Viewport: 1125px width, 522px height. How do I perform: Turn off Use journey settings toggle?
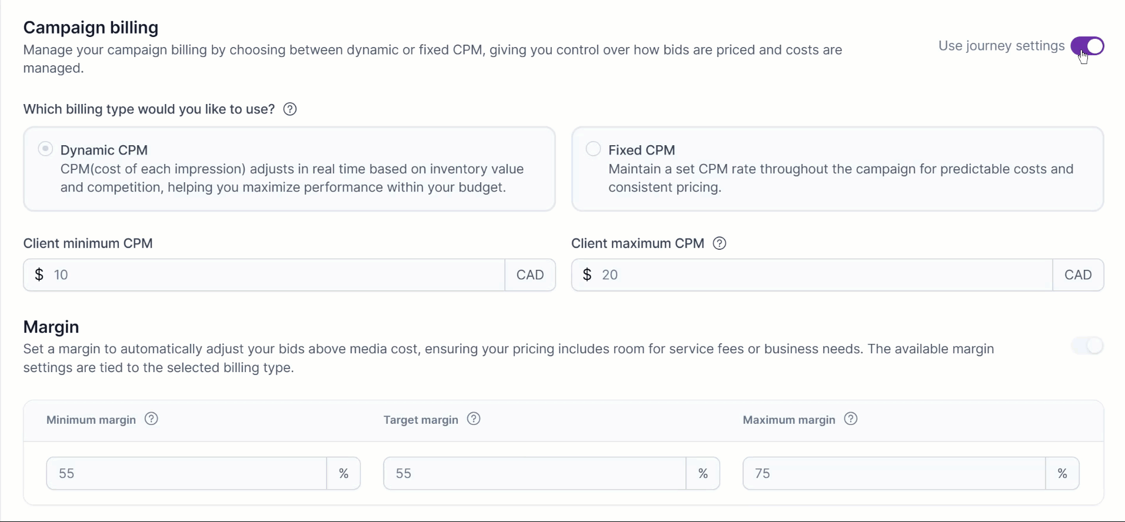(x=1087, y=46)
